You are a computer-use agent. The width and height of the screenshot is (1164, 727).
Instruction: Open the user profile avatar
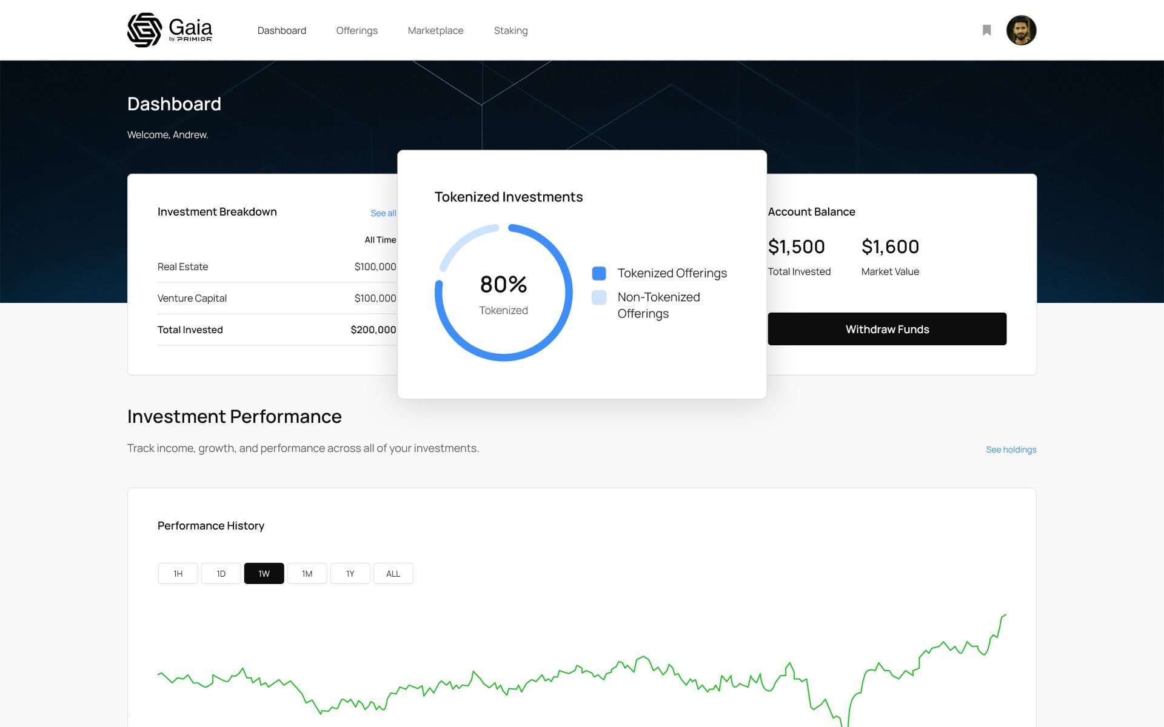(1021, 30)
